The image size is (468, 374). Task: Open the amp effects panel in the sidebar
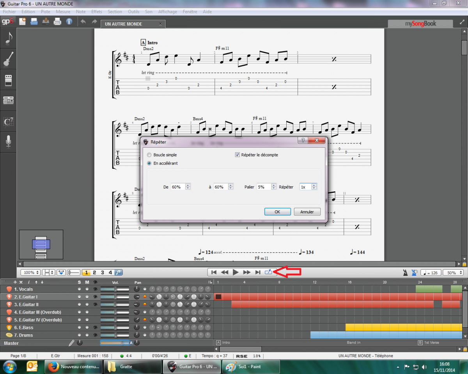pyautogui.click(x=9, y=80)
